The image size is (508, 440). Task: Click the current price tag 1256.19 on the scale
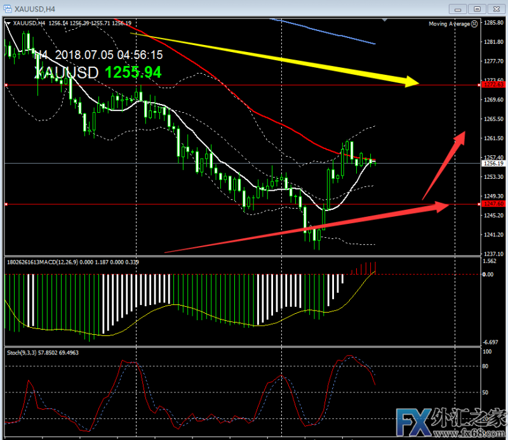click(493, 164)
